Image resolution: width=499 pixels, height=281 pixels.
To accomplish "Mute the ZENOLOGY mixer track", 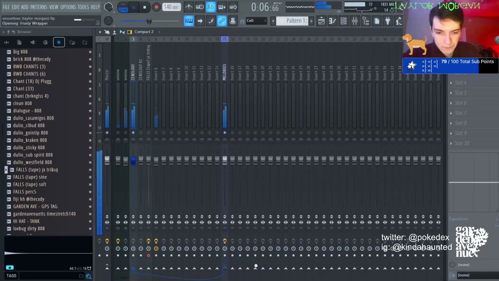I will coord(133,133).
